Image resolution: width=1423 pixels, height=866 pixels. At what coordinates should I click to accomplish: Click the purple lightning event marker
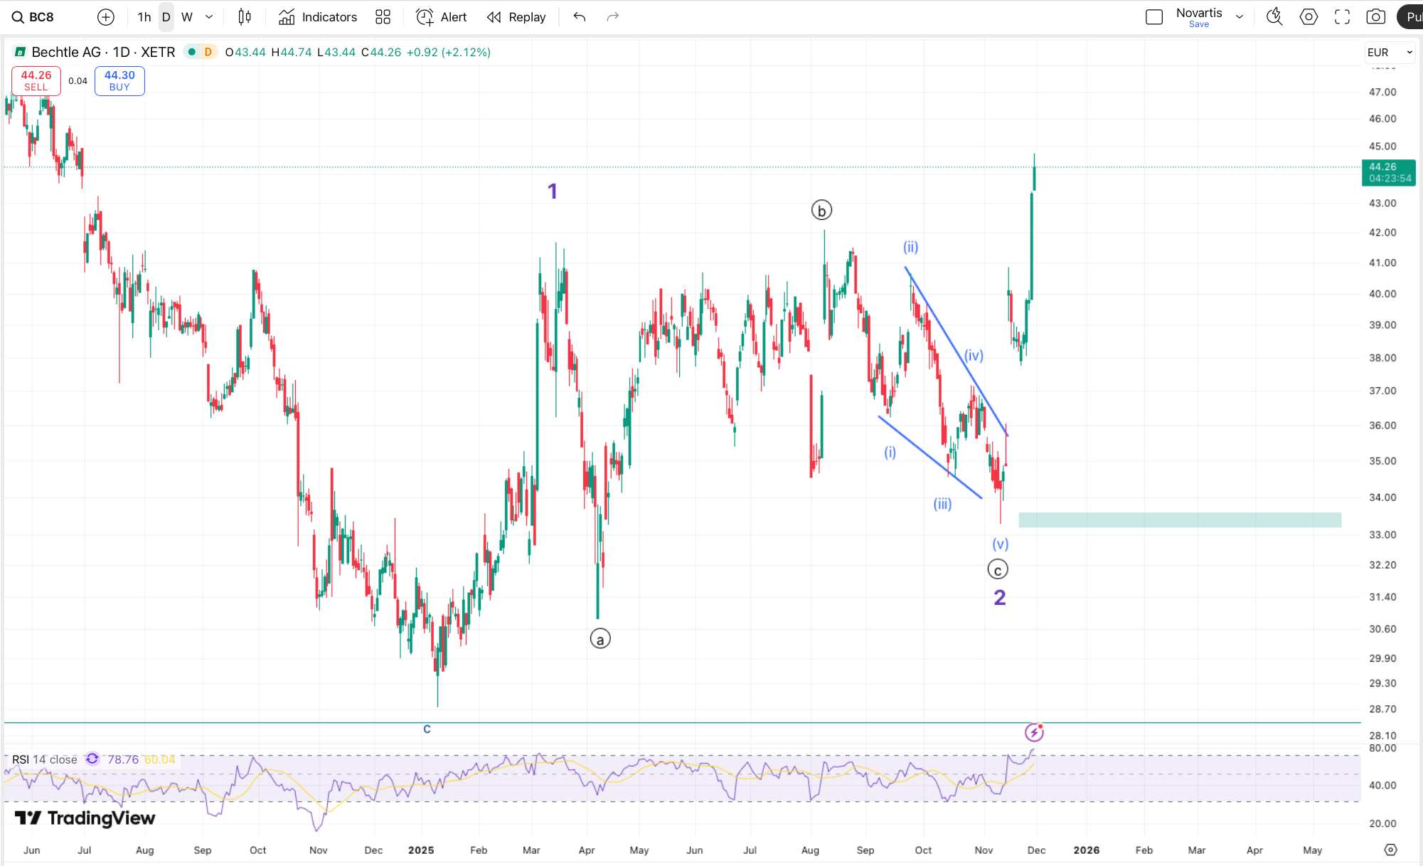1034,732
